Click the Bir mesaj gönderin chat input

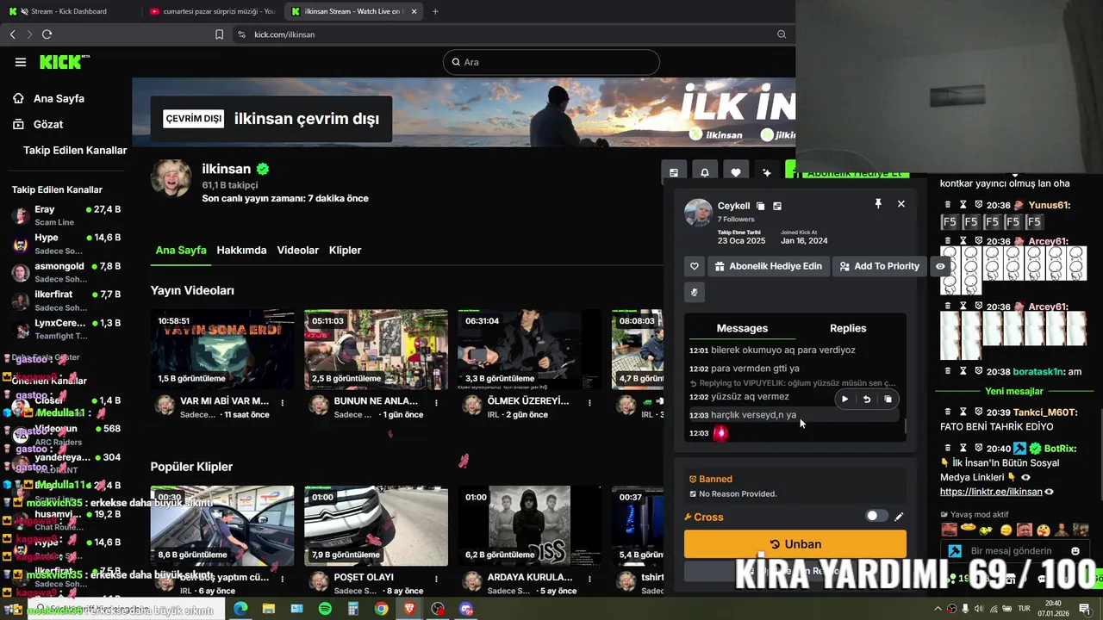tap(1013, 551)
